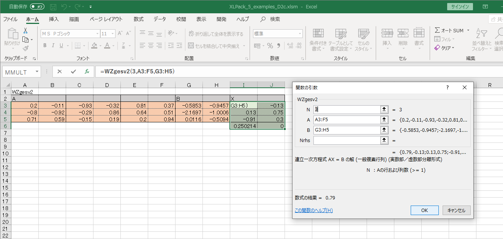Expand the Name Box function list

click(37, 72)
